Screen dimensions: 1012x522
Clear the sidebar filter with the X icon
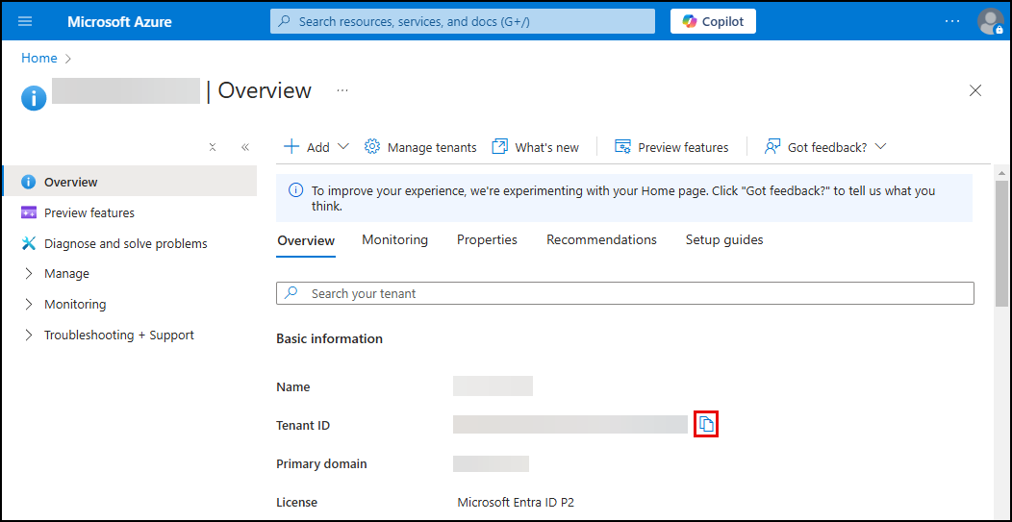pyautogui.click(x=213, y=147)
